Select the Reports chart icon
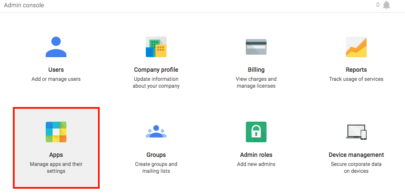Image resolution: width=405 pixels, height=196 pixels. pos(356,47)
